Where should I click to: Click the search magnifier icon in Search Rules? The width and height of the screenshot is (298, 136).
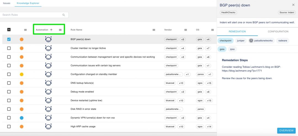pos(64,15)
